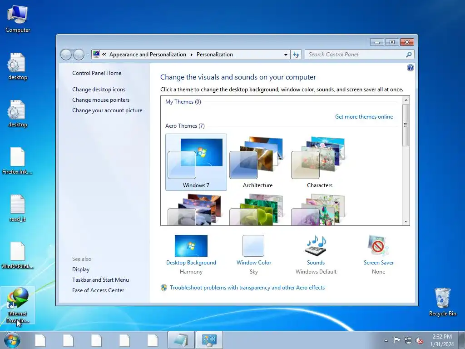Screen dimensions: 465x349
Task: Open the Windows Start orb
Action: coord(12,340)
